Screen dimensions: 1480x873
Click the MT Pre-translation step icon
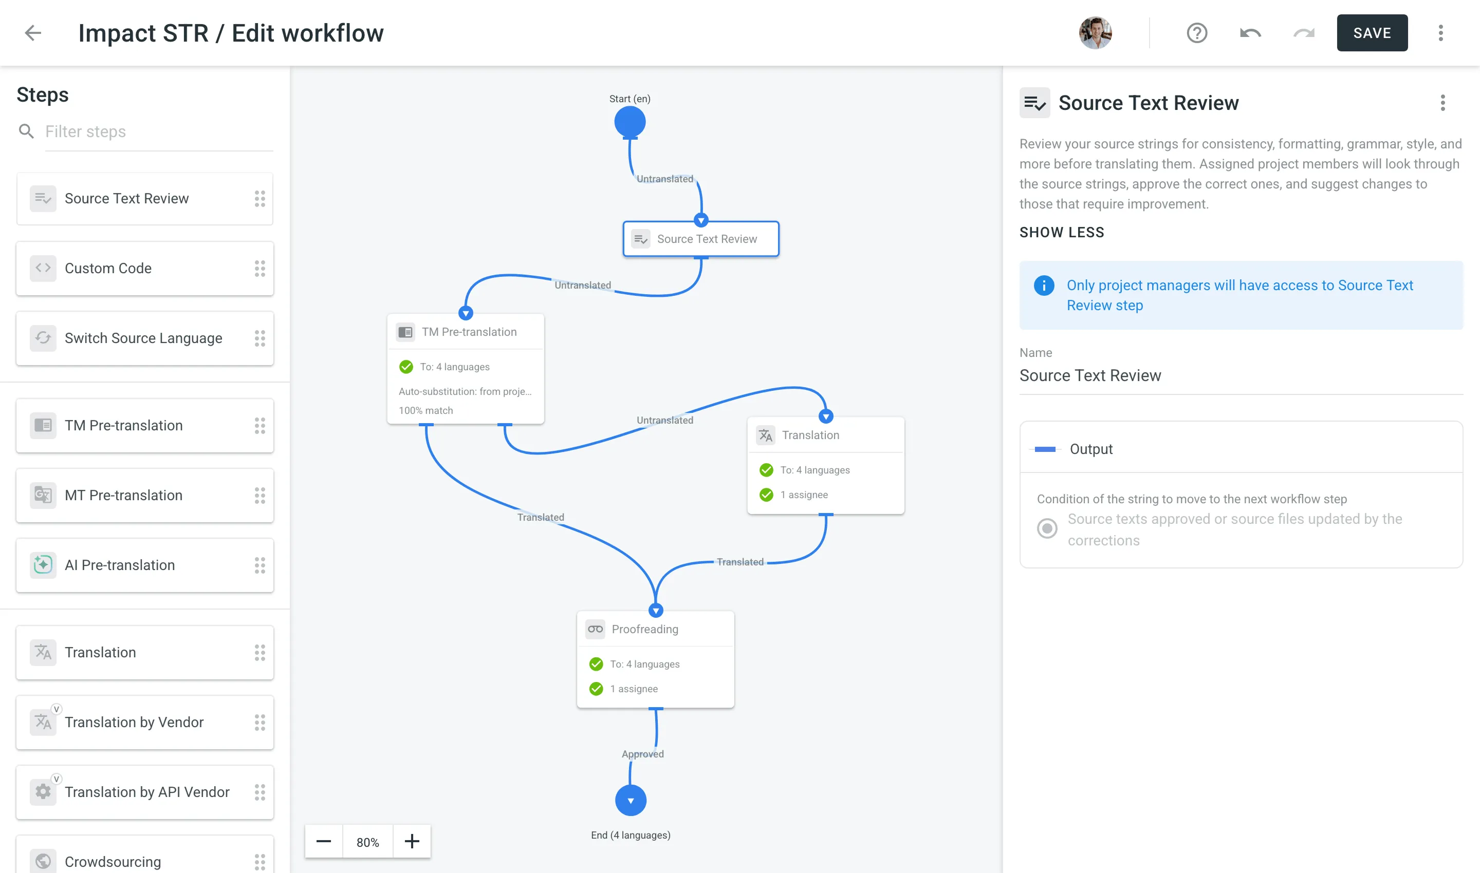42,496
